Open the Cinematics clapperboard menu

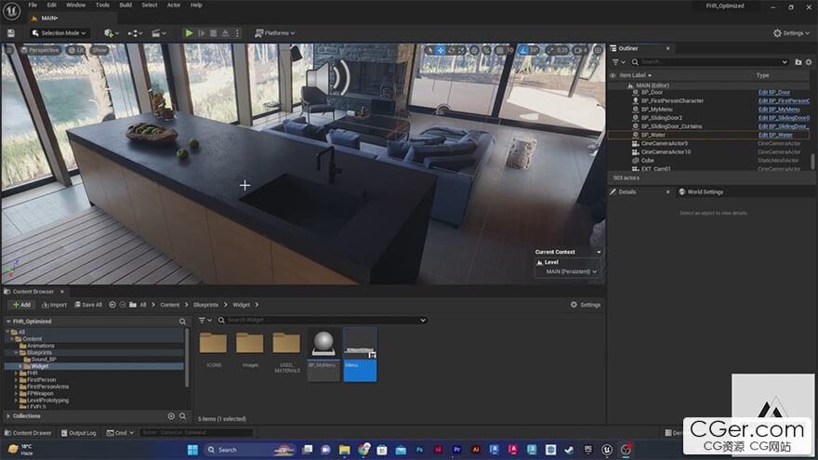(x=158, y=33)
